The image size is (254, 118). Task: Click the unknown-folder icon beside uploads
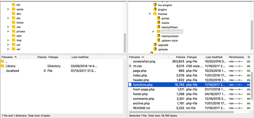tap(155, 49)
